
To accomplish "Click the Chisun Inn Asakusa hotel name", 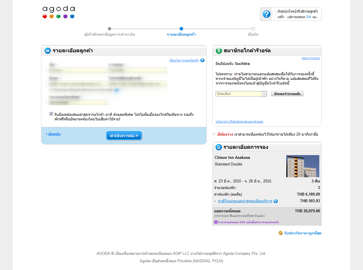I will [232, 157].
